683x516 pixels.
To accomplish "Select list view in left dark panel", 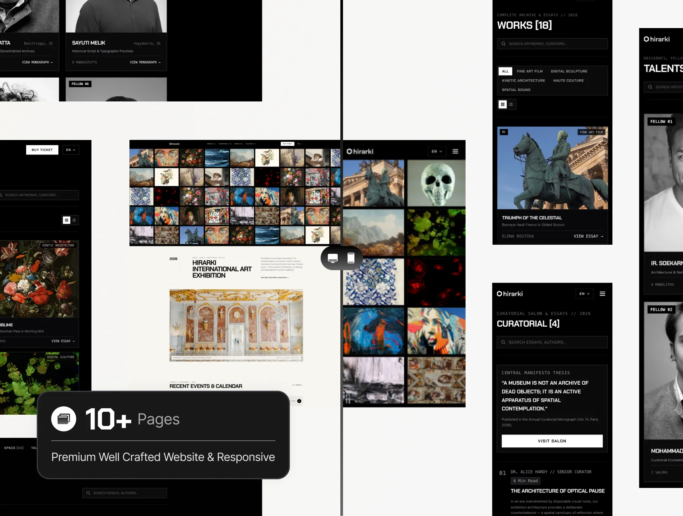I will (74, 220).
